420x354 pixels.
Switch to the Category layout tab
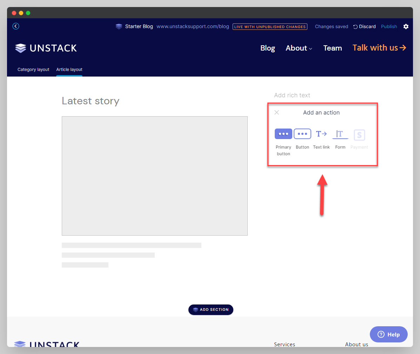point(33,70)
